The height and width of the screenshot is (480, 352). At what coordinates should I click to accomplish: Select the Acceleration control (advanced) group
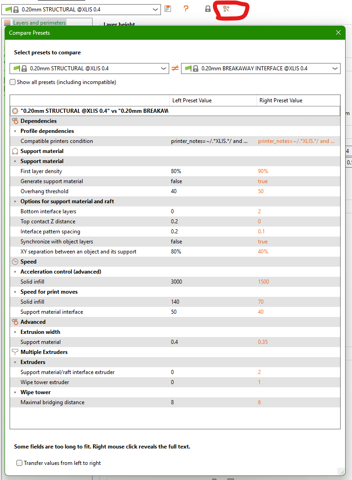(175, 272)
